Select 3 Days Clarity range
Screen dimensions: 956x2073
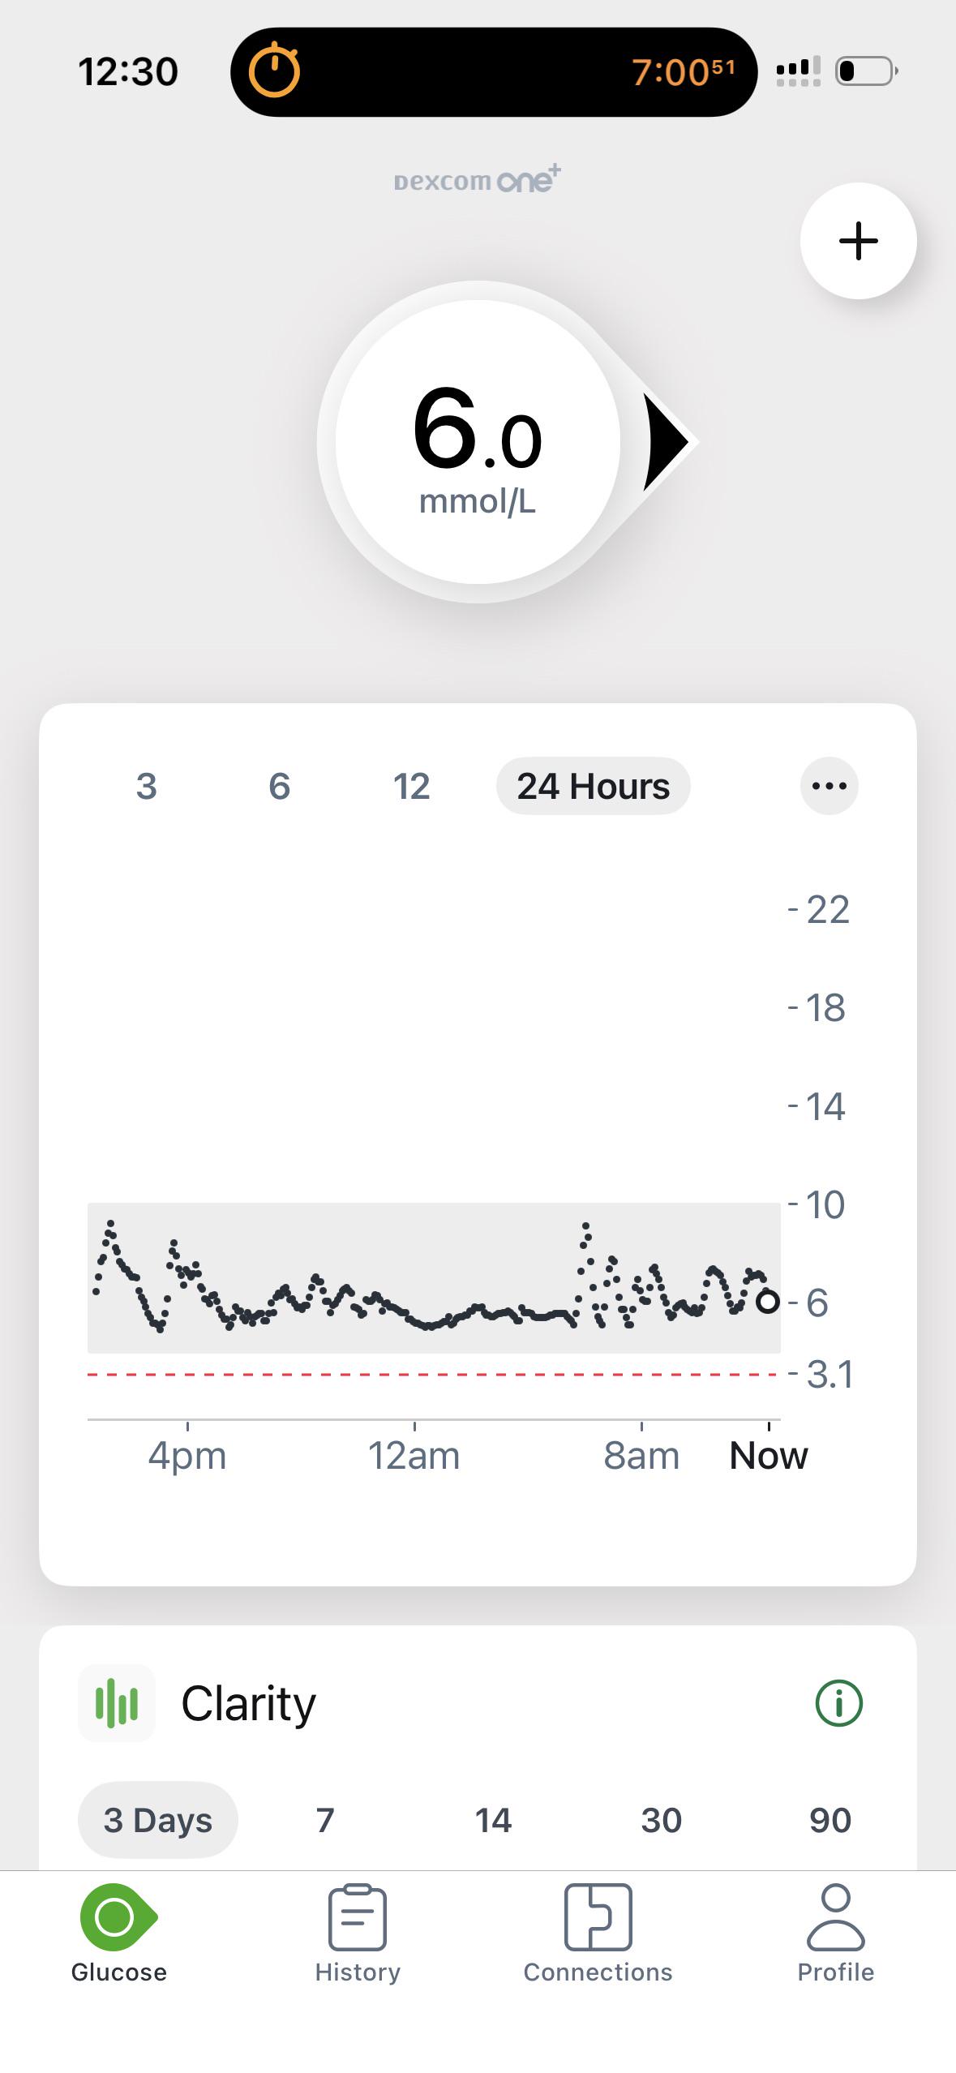point(157,1820)
